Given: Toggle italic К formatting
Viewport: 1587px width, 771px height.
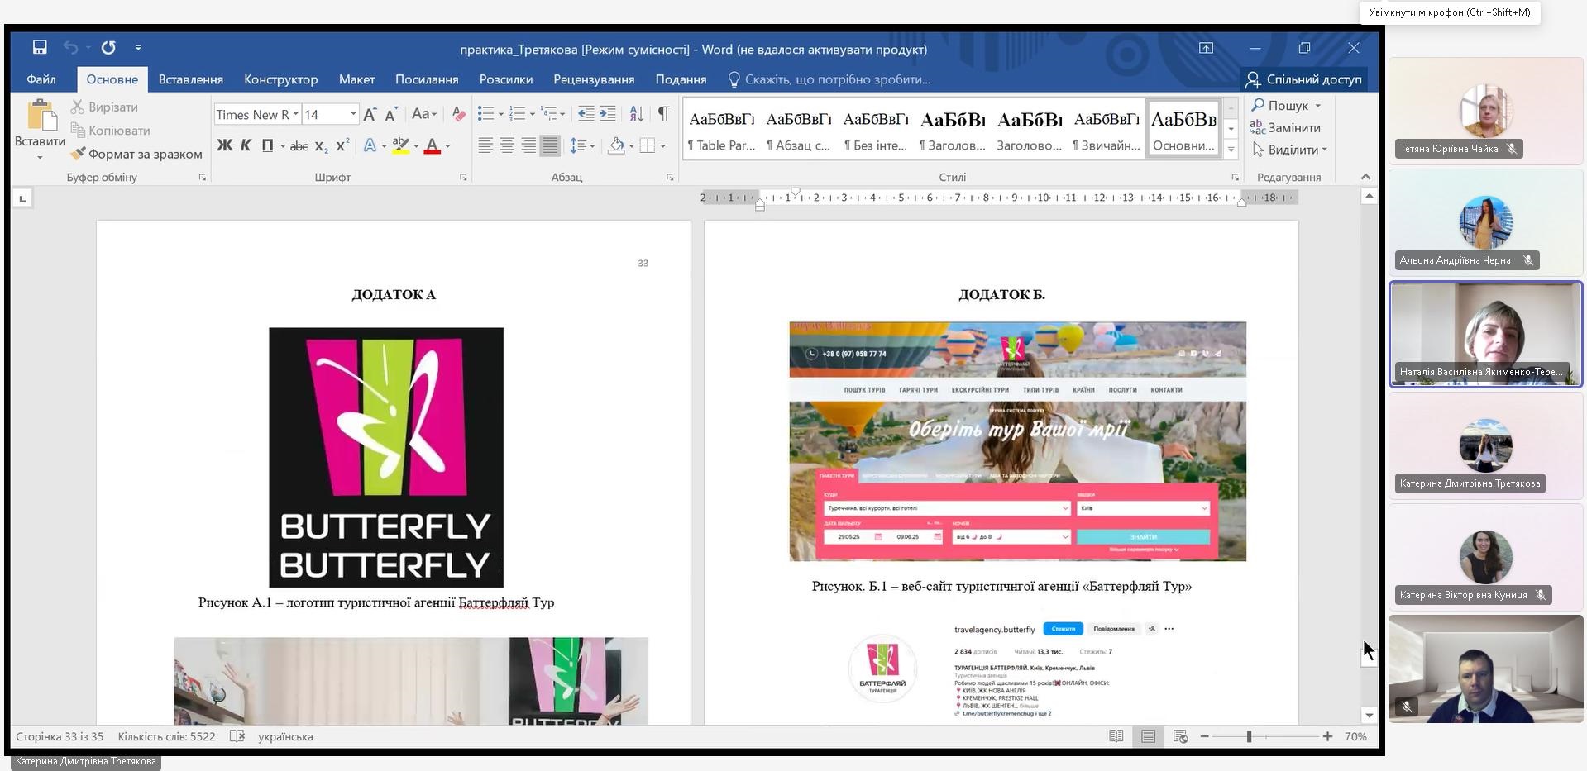Looking at the screenshot, I should (x=246, y=146).
